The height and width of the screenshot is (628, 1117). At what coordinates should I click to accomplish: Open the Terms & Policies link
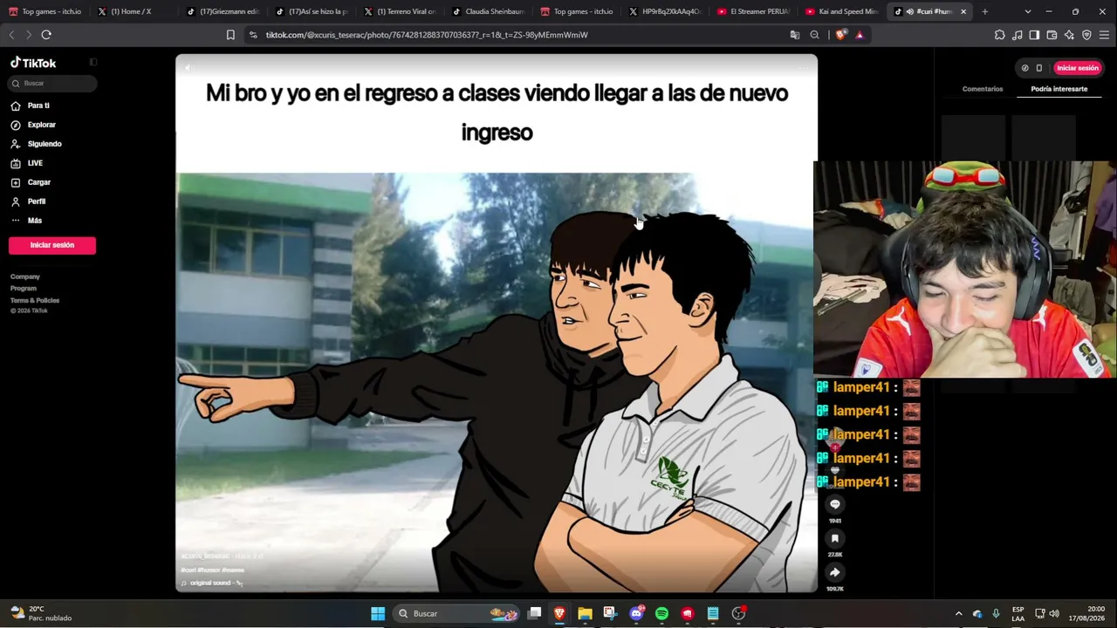pos(35,300)
